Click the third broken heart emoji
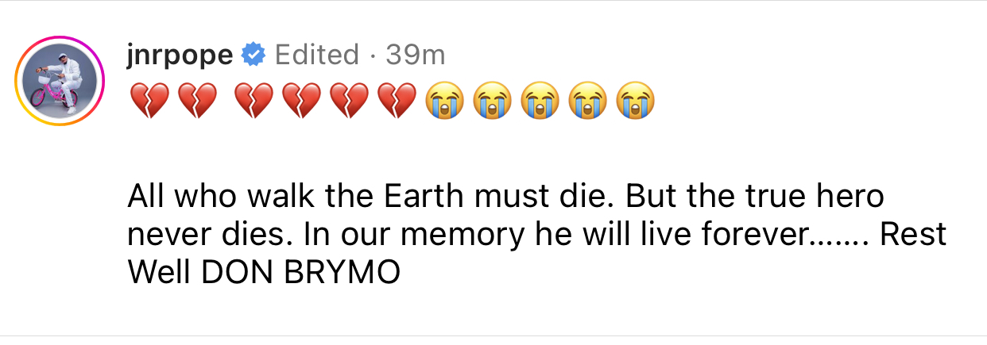Image resolution: width=987 pixels, height=345 pixels. tap(254, 102)
